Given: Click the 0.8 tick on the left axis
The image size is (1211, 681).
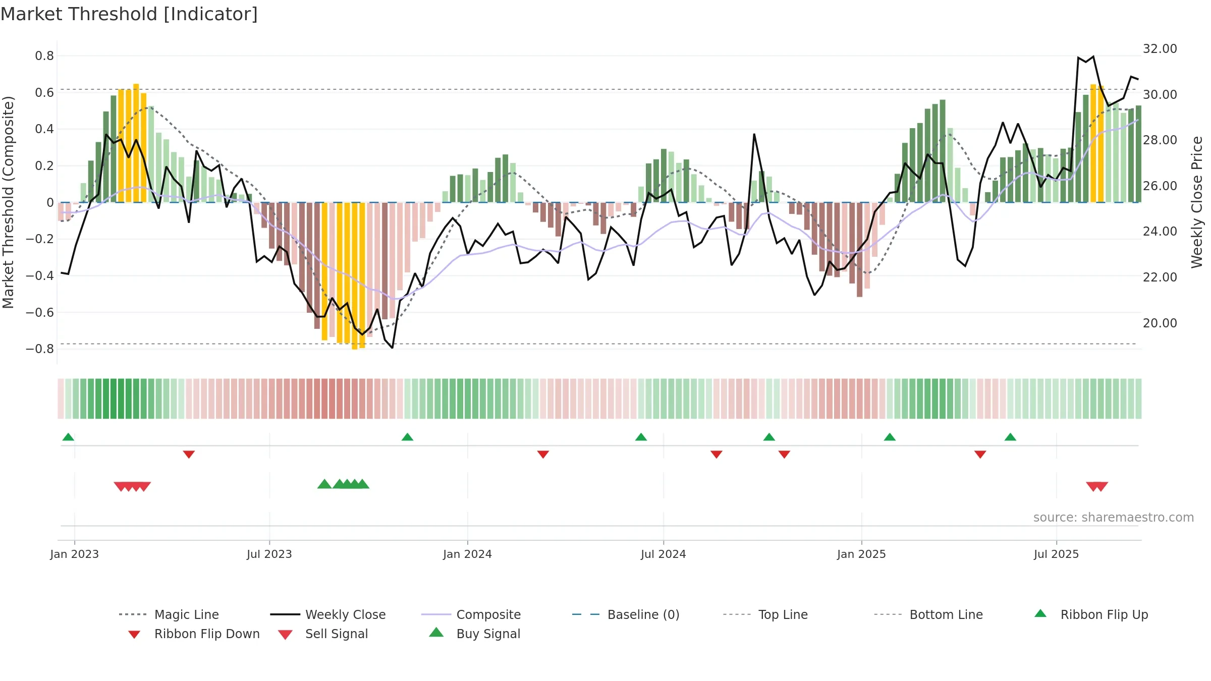Looking at the screenshot, I should click(x=44, y=56).
